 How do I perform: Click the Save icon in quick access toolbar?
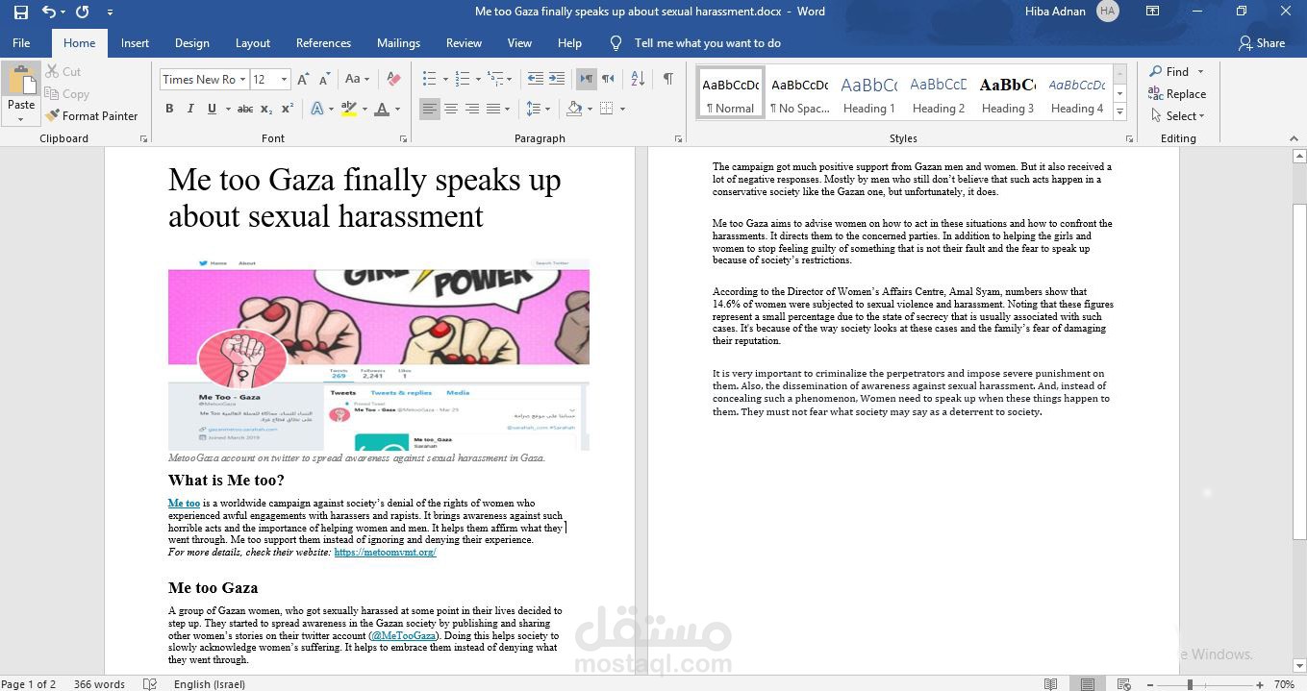click(20, 12)
